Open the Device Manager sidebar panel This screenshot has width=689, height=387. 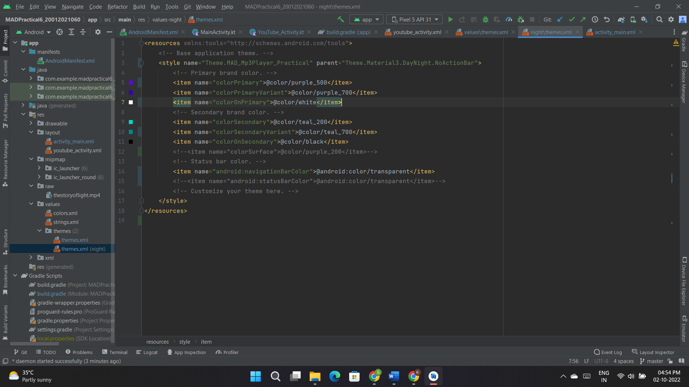pyautogui.click(x=685, y=83)
